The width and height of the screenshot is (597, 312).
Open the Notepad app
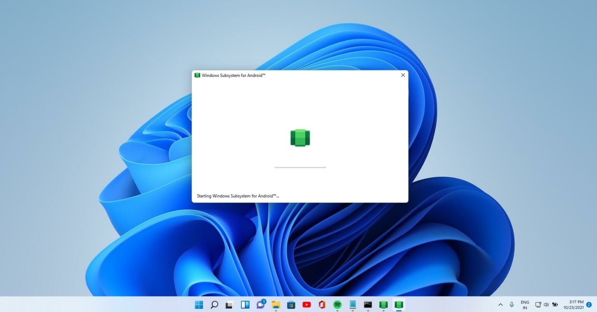tap(353, 305)
